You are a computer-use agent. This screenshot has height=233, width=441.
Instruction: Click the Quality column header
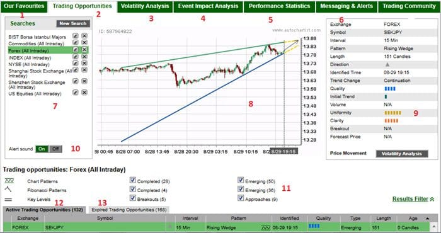323,219
